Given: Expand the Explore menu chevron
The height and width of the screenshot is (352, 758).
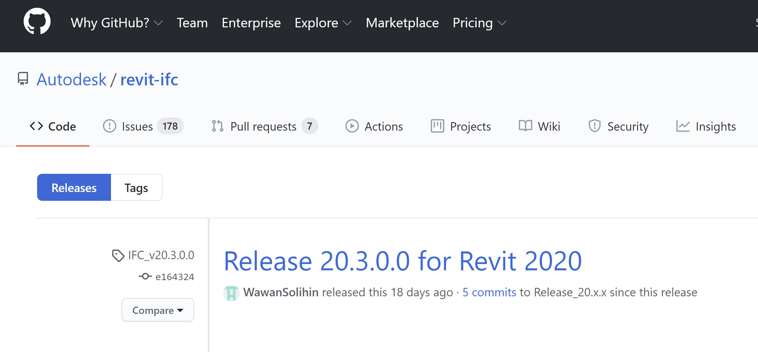Looking at the screenshot, I should pos(348,23).
